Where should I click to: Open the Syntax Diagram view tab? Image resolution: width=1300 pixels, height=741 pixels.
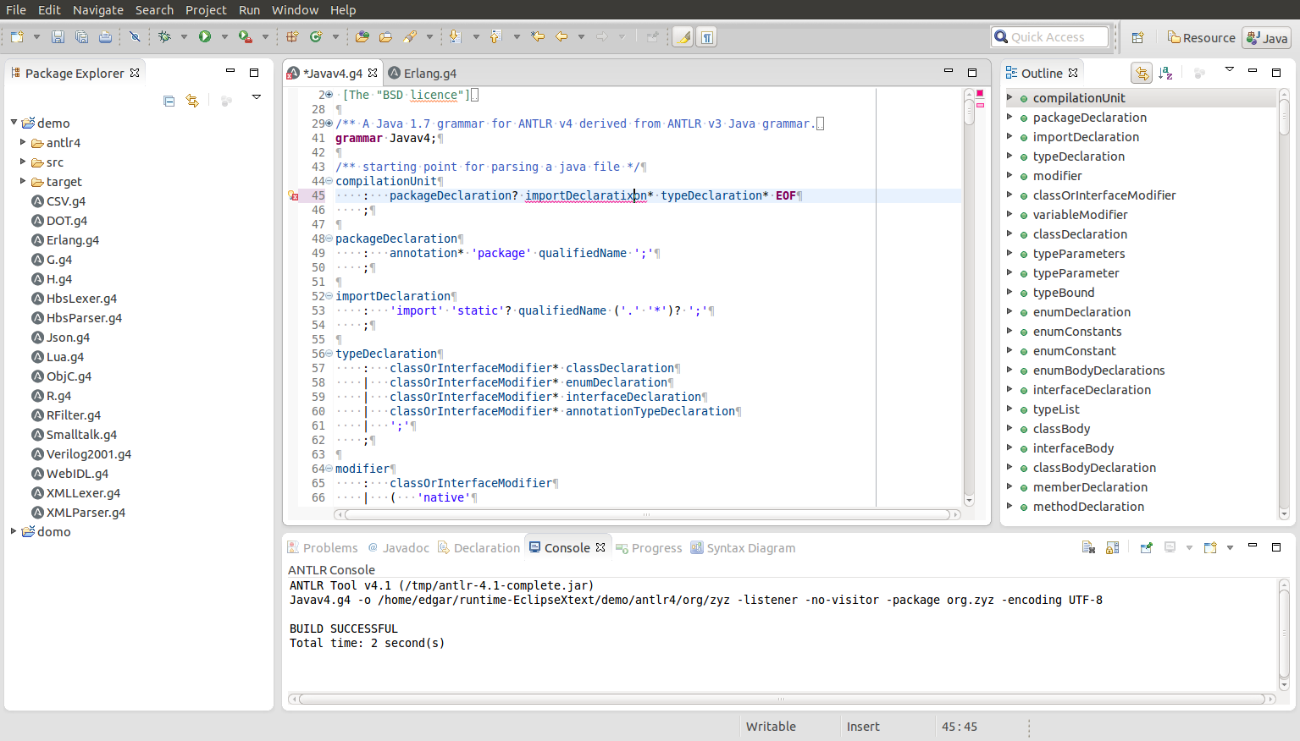[x=750, y=548]
